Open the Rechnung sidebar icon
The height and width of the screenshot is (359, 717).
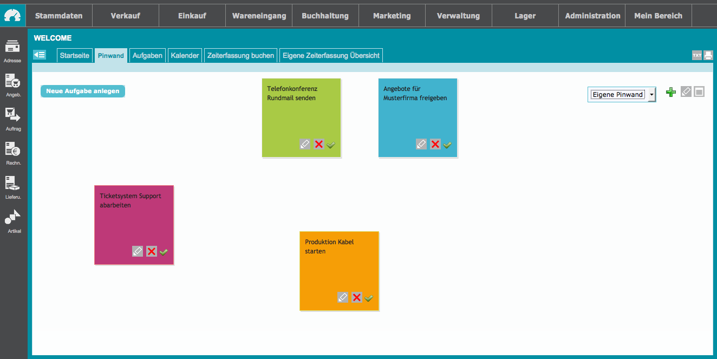pyautogui.click(x=12, y=150)
